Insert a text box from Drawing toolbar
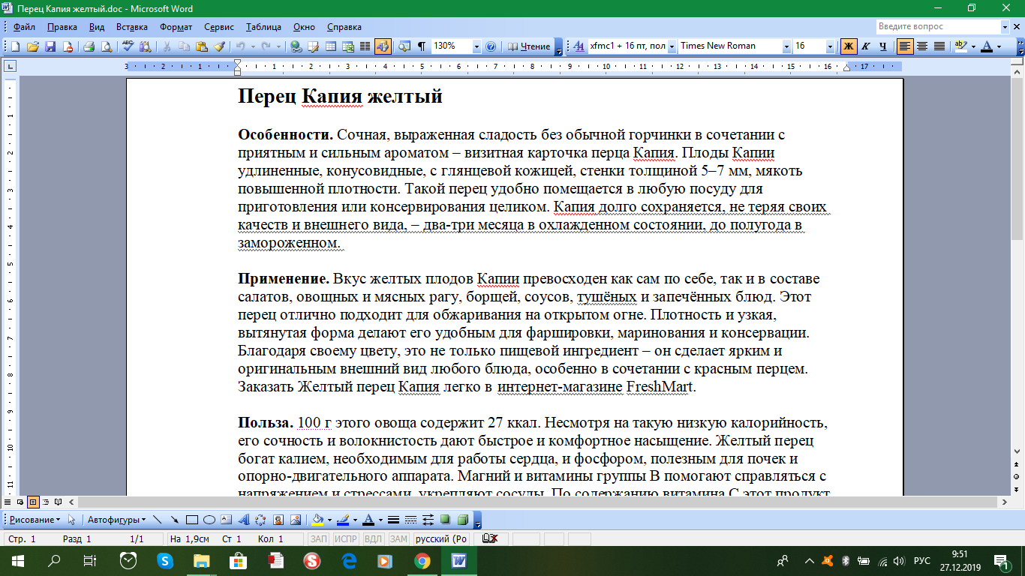Screen dimensions: 1025x576 click(x=226, y=519)
